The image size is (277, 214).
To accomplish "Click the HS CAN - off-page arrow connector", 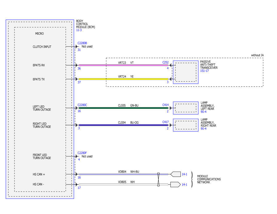I will pos(175,184).
